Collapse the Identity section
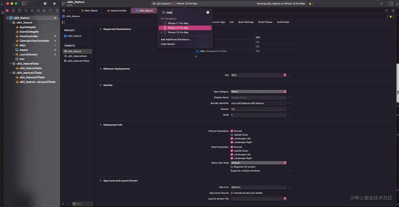Screen dimensions: 399x207 (x=101, y=85)
